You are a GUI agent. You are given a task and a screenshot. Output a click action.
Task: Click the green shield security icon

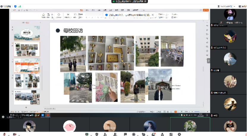[15, 6]
